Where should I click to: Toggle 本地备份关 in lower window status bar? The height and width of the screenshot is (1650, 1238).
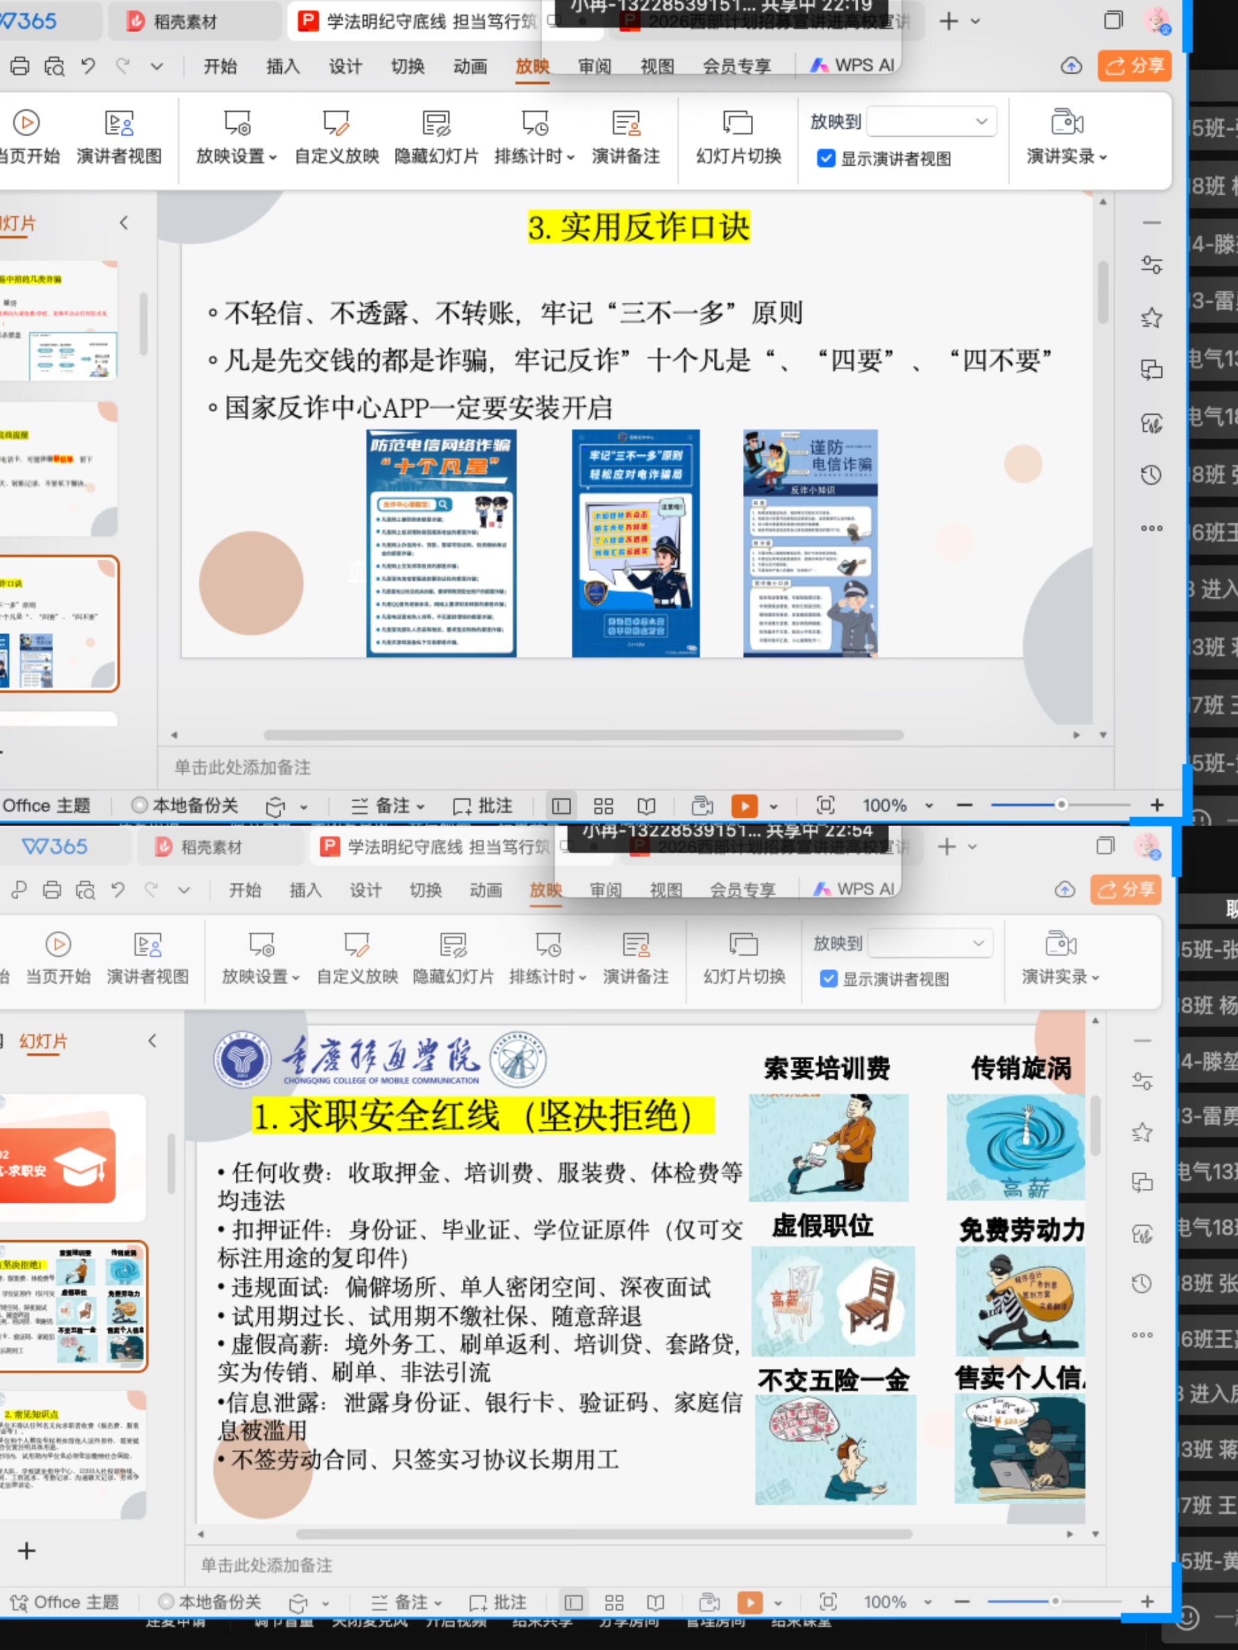[210, 1602]
